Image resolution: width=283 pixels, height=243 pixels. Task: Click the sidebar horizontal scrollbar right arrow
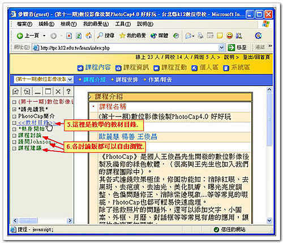click(70, 220)
